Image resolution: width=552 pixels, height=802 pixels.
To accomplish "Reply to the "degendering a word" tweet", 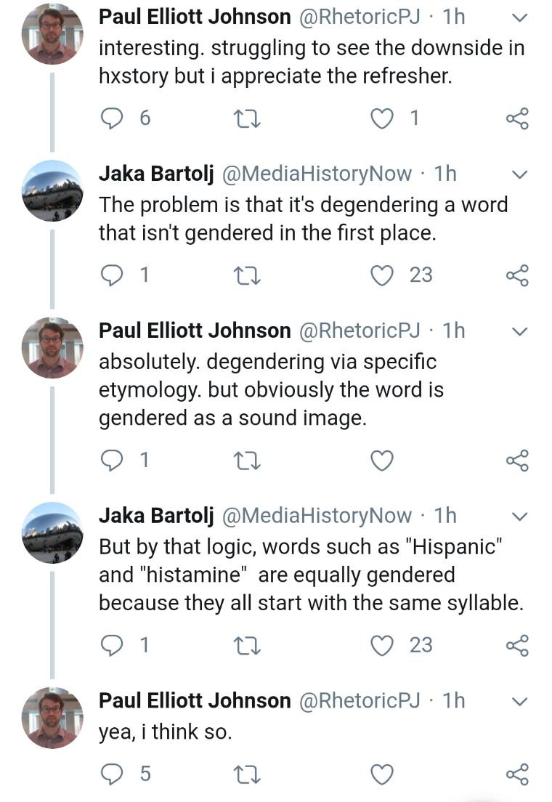I will coord(111,275).
